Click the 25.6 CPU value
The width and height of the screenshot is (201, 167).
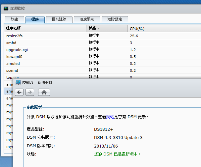pos(134,36)
